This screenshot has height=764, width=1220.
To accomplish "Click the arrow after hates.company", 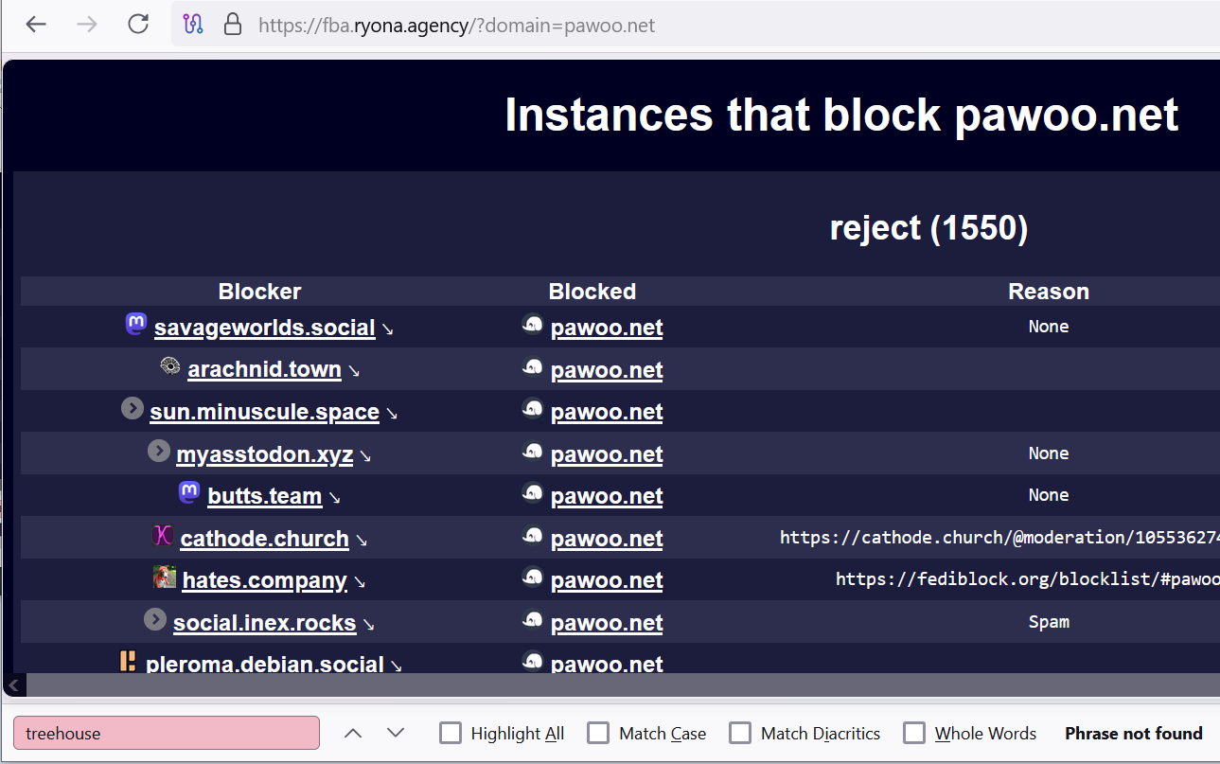I will (x=359, y=583).
